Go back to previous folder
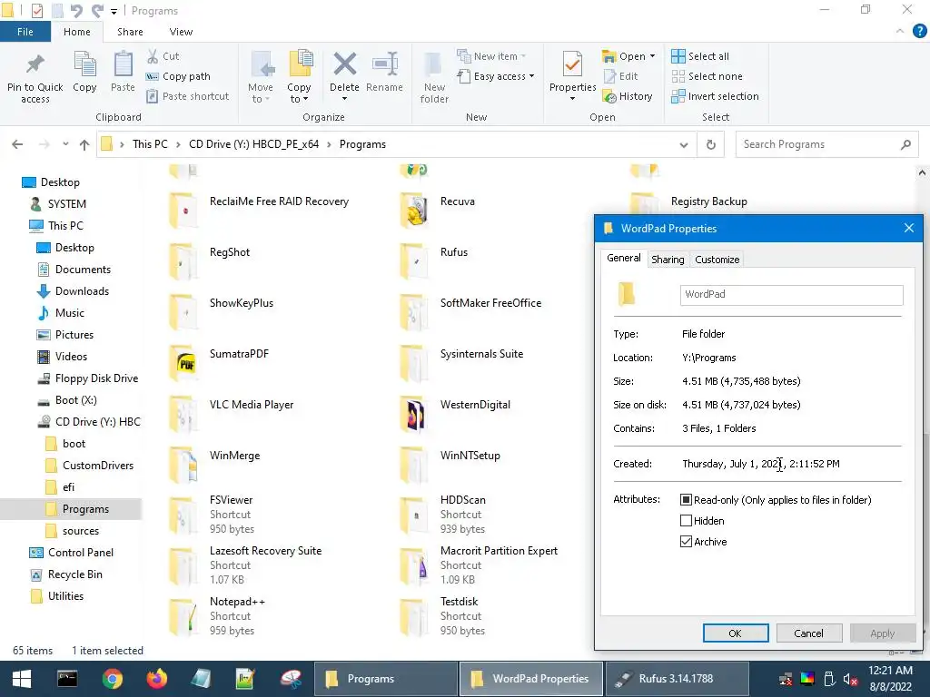The height and width of the screenshot is (697, 930). point(18,144)
